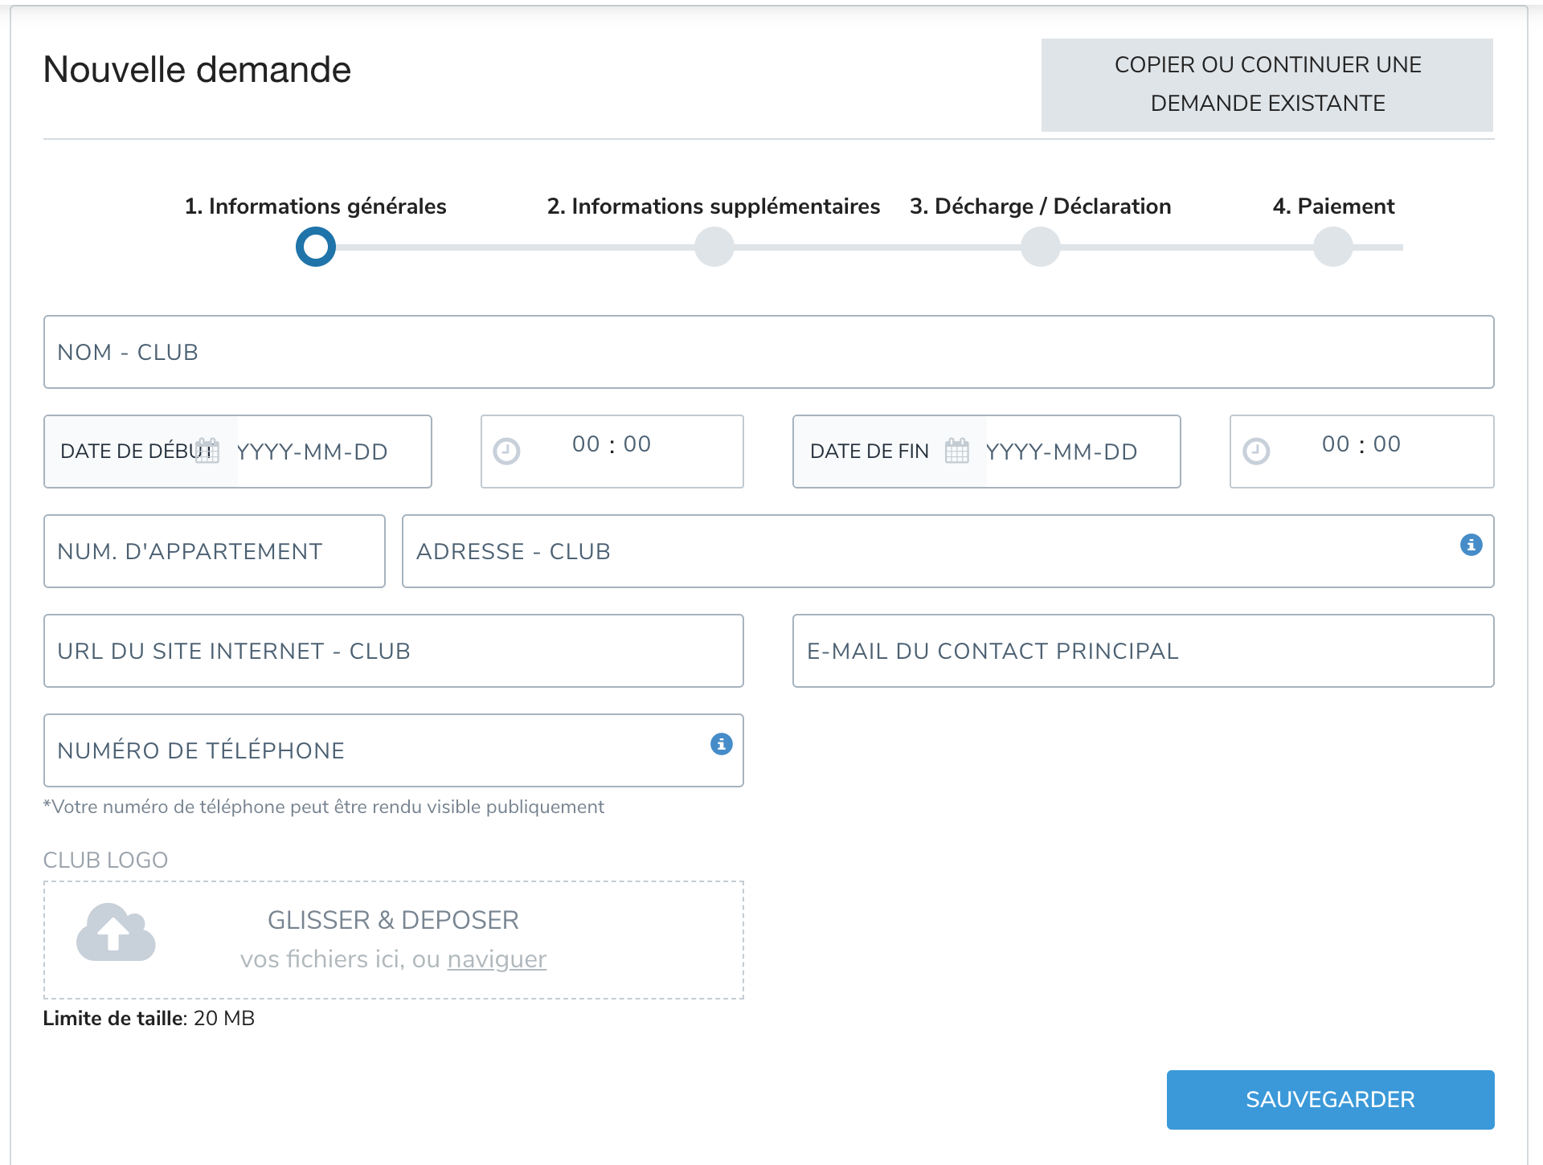Screen dimensions: 1543x1165
Task: Click the info icon in Numéro de téléphone field
Action: 722,744
